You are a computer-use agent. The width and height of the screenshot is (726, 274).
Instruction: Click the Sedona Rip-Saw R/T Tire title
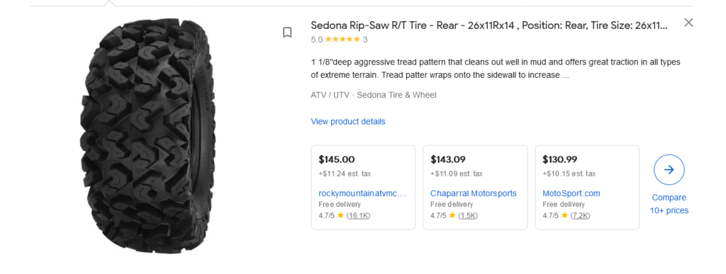[x=489, y=25]
